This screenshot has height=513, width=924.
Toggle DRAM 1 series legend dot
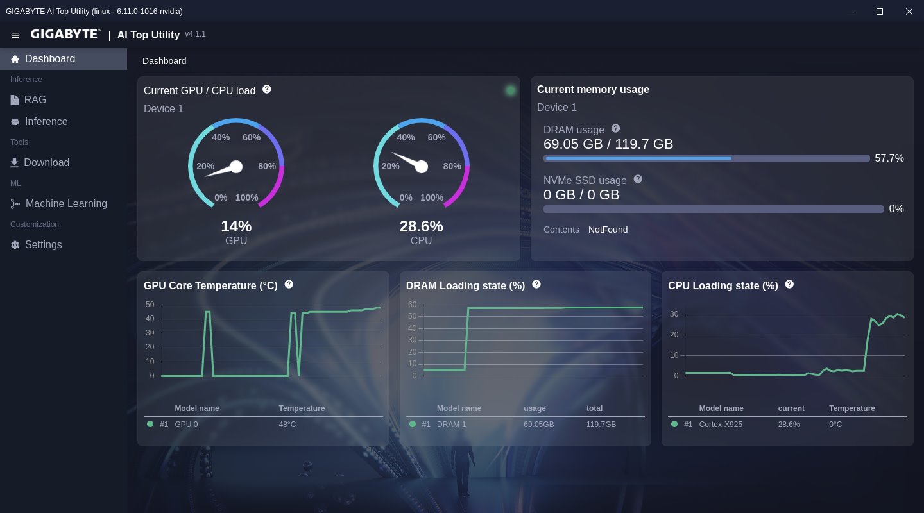coord(413,424)
